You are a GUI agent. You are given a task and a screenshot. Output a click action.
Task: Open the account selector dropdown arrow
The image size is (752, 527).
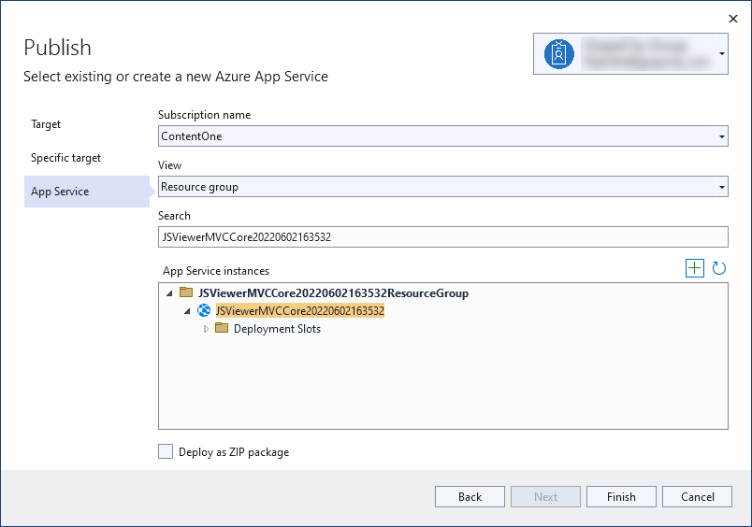(x=721, y=53)
